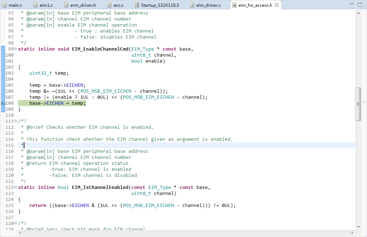The height and width of the screenshot is (237, 367).
Task: Toggle a breakpoint on line 105's ruler
Action: tap(3, 85)
